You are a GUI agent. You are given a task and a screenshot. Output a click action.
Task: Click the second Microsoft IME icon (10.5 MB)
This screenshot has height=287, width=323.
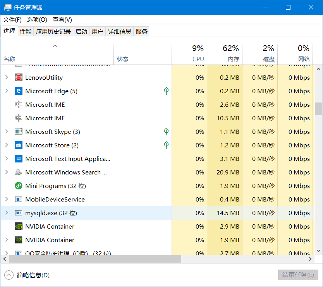point(19,118)
